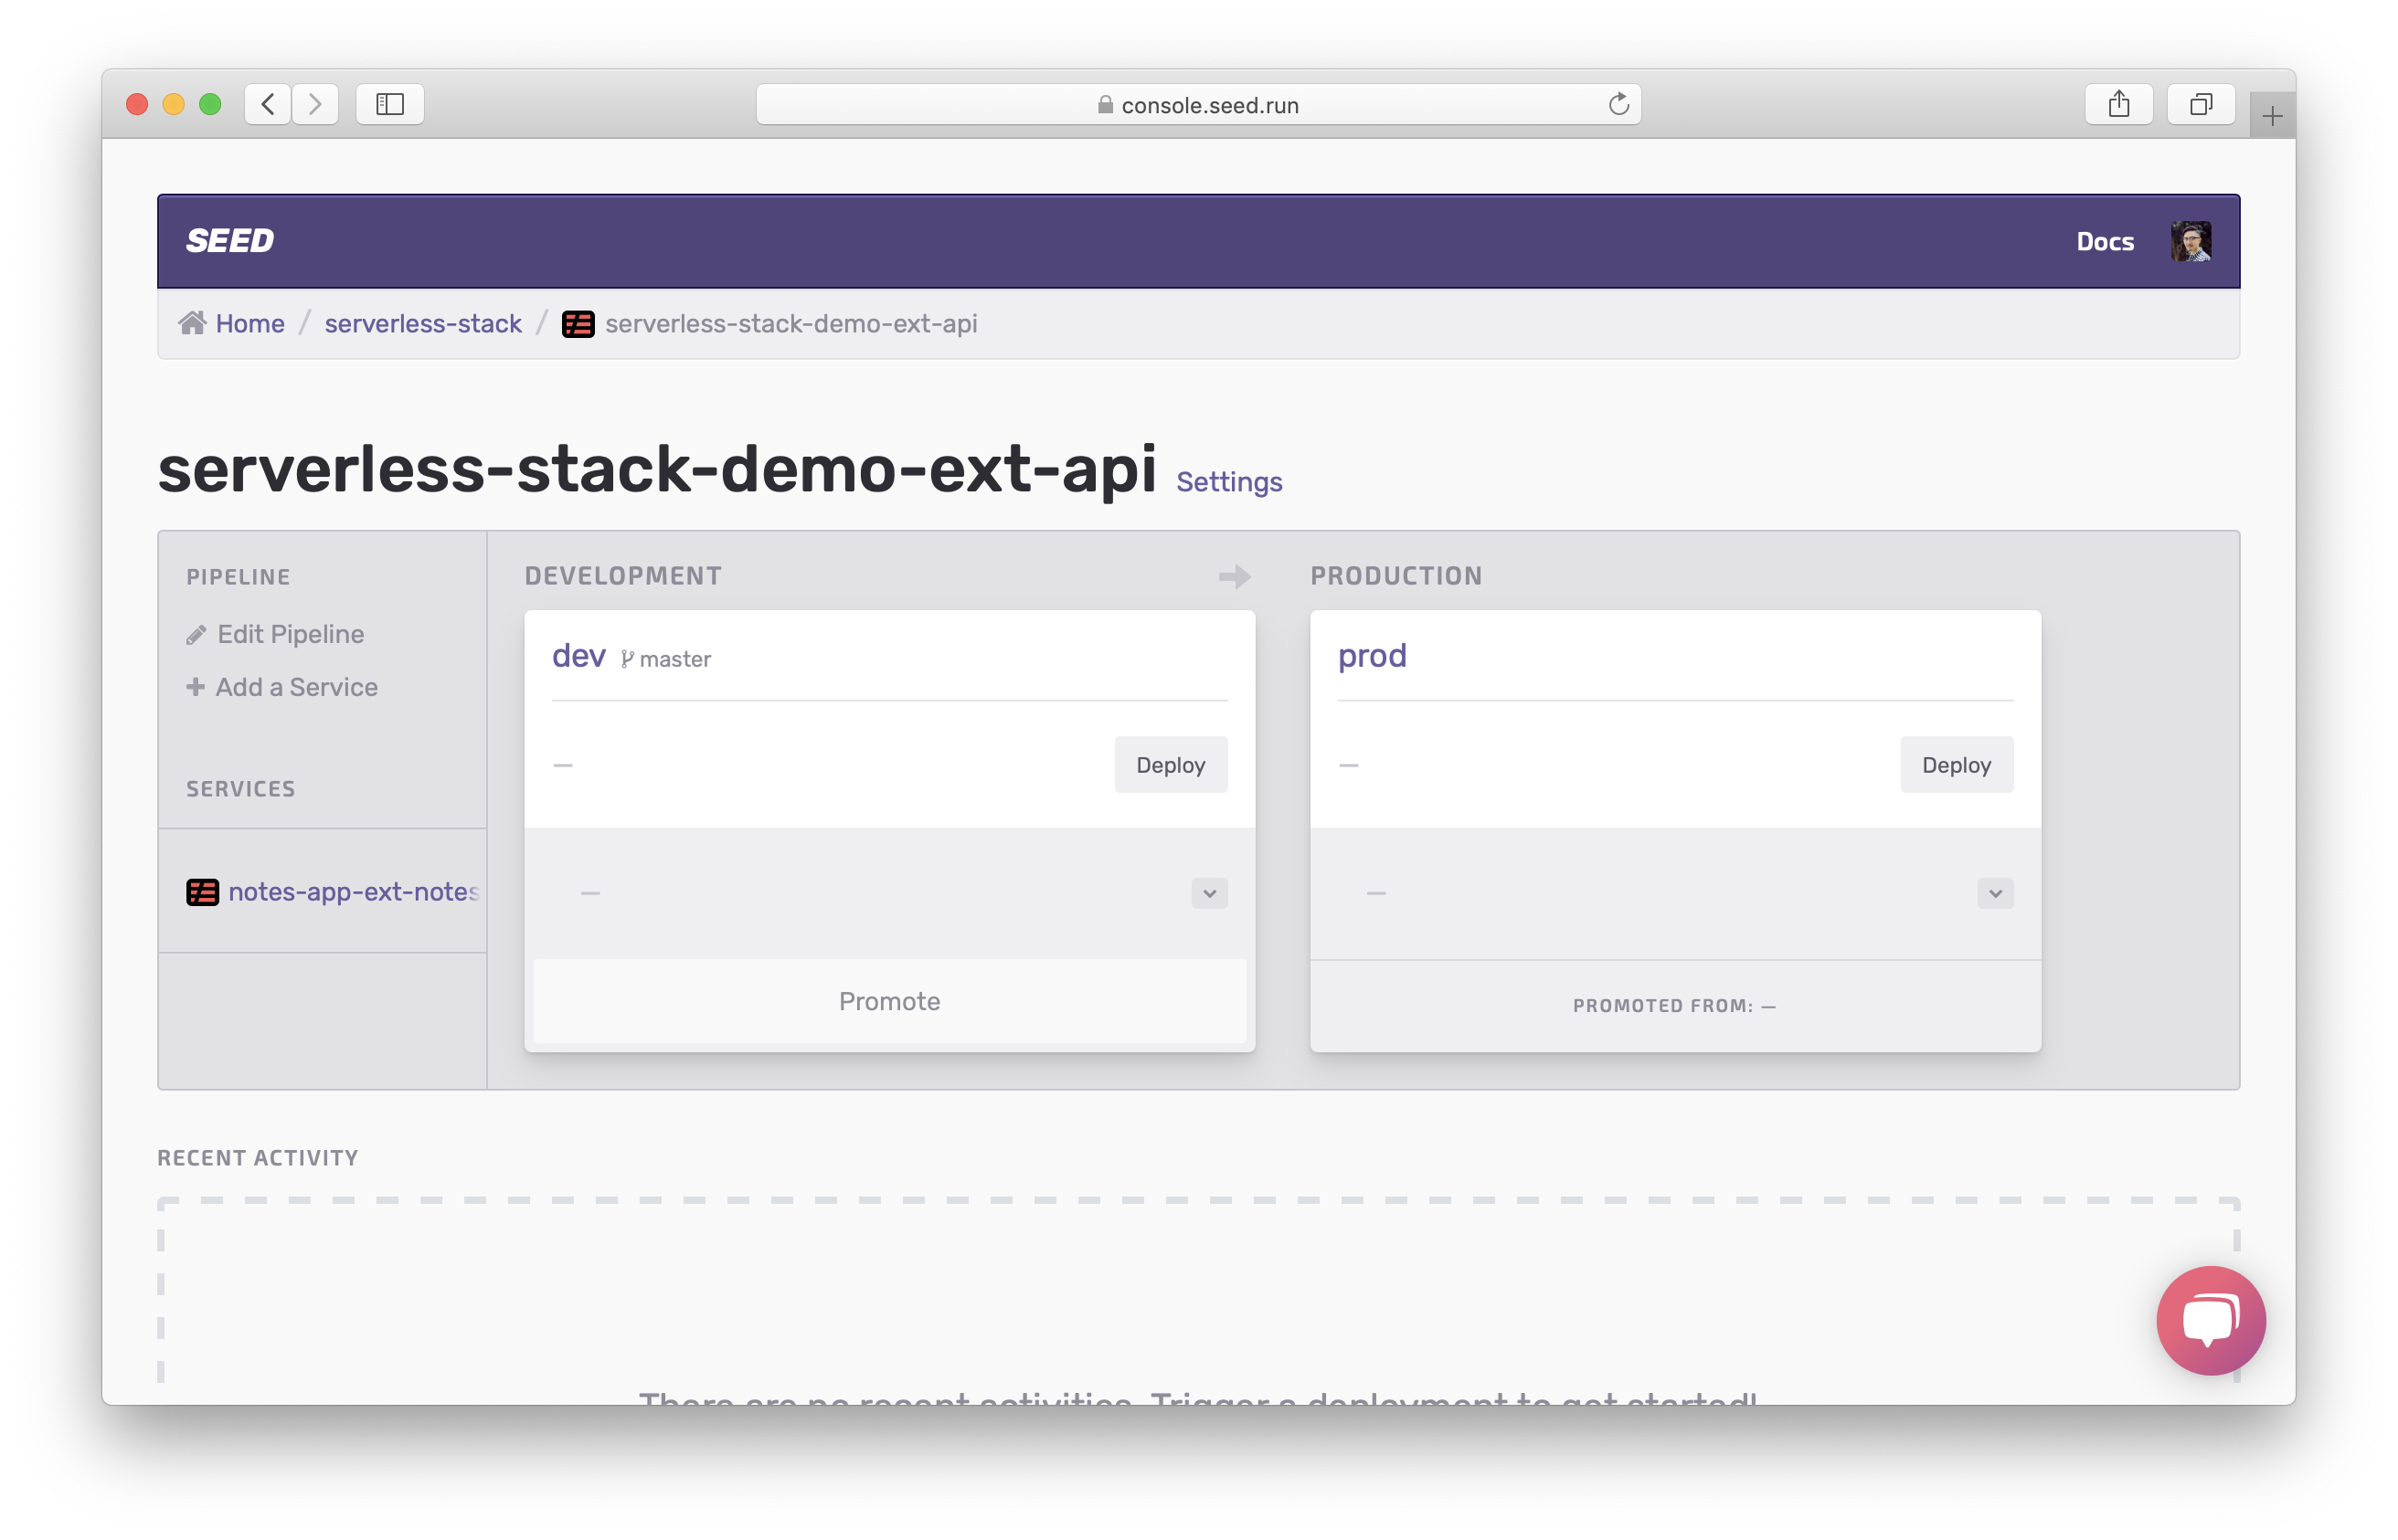Click the Promote button
The width and height of the screenshot is (2398, 1540).
tap(888, 1001)
